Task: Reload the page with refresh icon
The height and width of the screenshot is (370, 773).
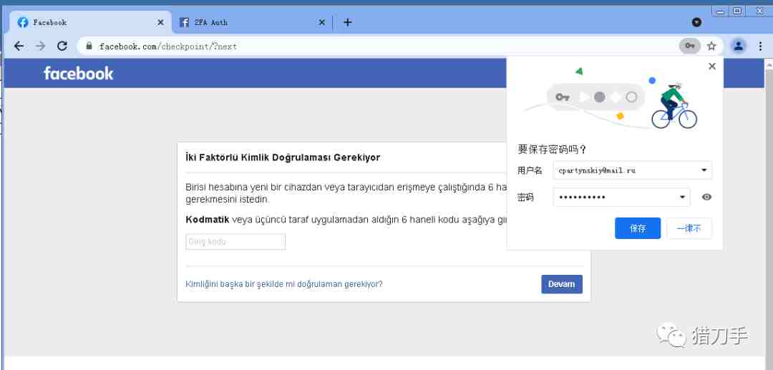Action: pyautogui.click(x=62, y=46)
